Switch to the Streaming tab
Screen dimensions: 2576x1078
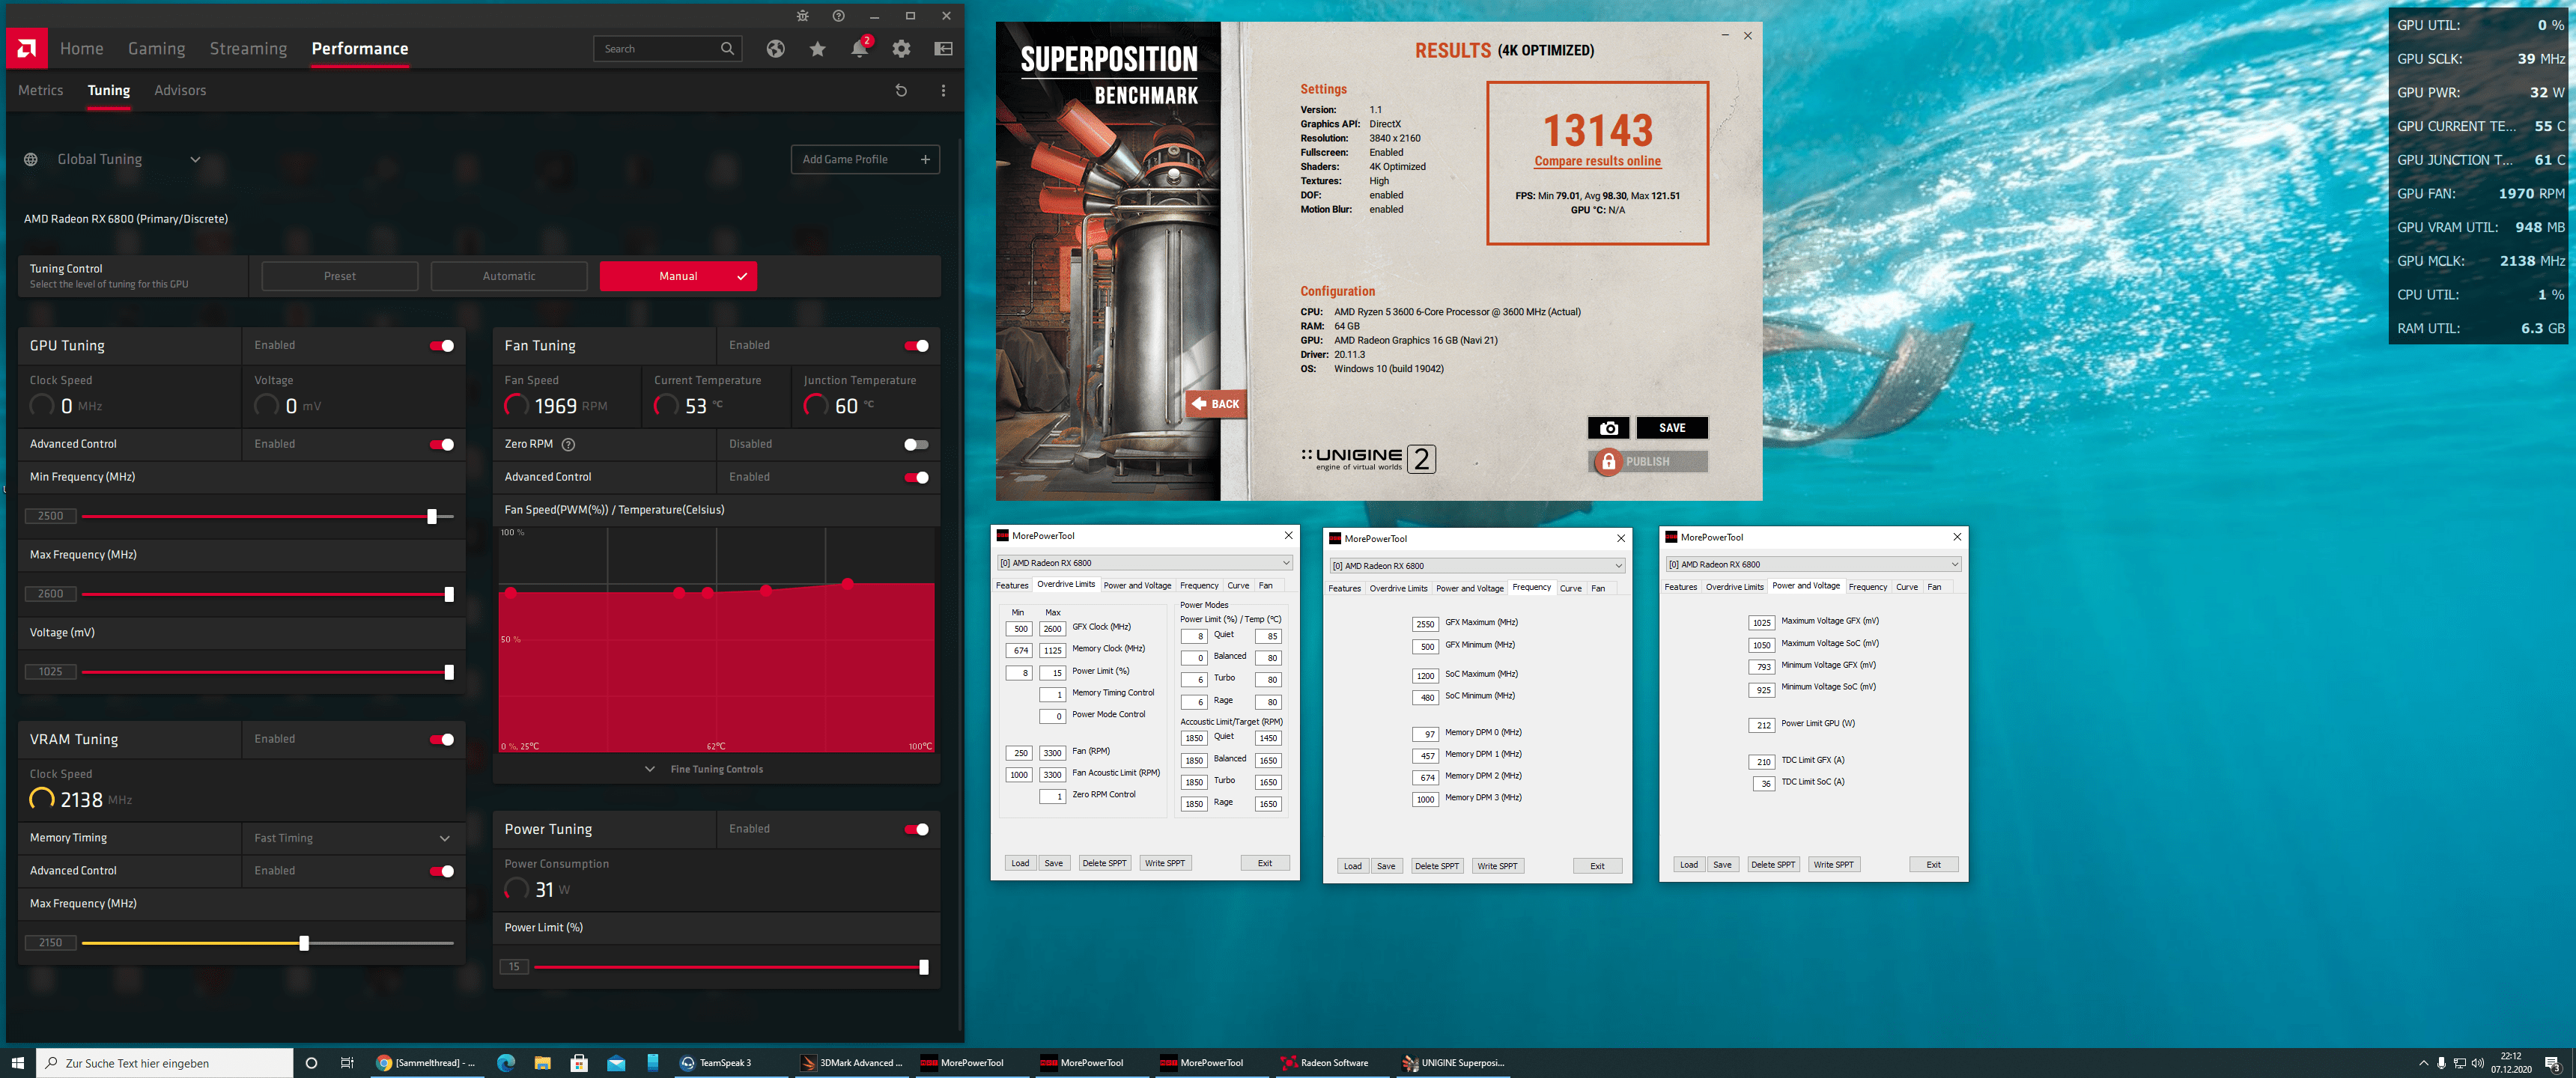click(x=248, y=48)
